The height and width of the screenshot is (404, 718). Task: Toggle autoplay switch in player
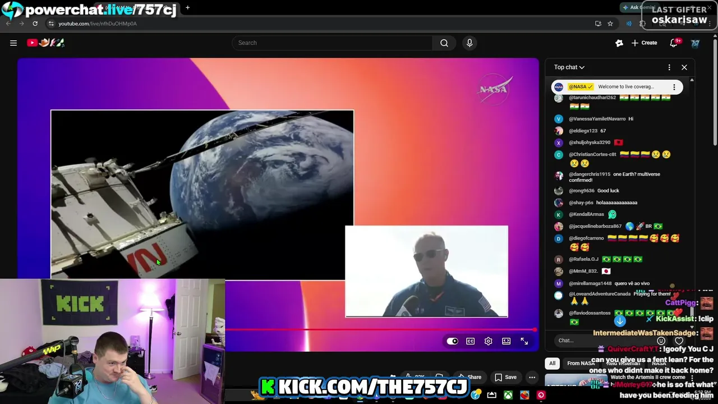pos(452,341)
